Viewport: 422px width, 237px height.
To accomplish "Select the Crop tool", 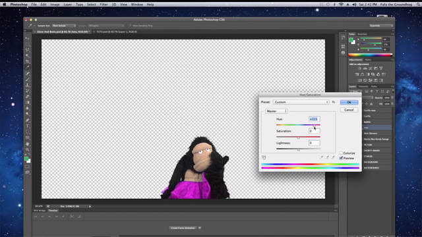I will pos(28,61).
